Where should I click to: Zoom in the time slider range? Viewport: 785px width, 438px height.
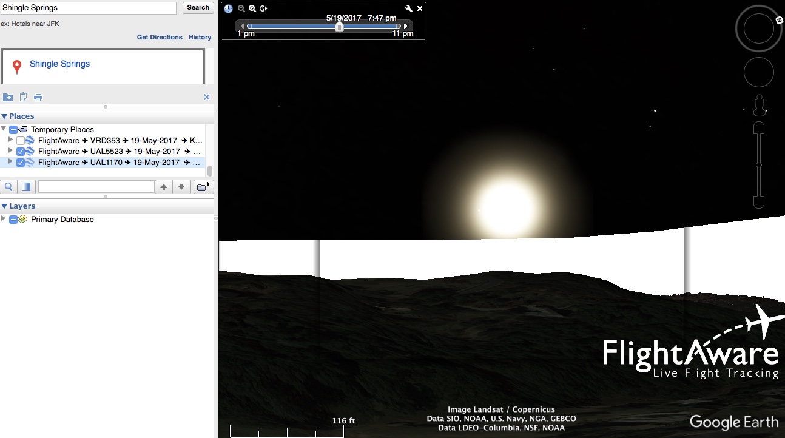pyautogui.click(x=252, y=8)
